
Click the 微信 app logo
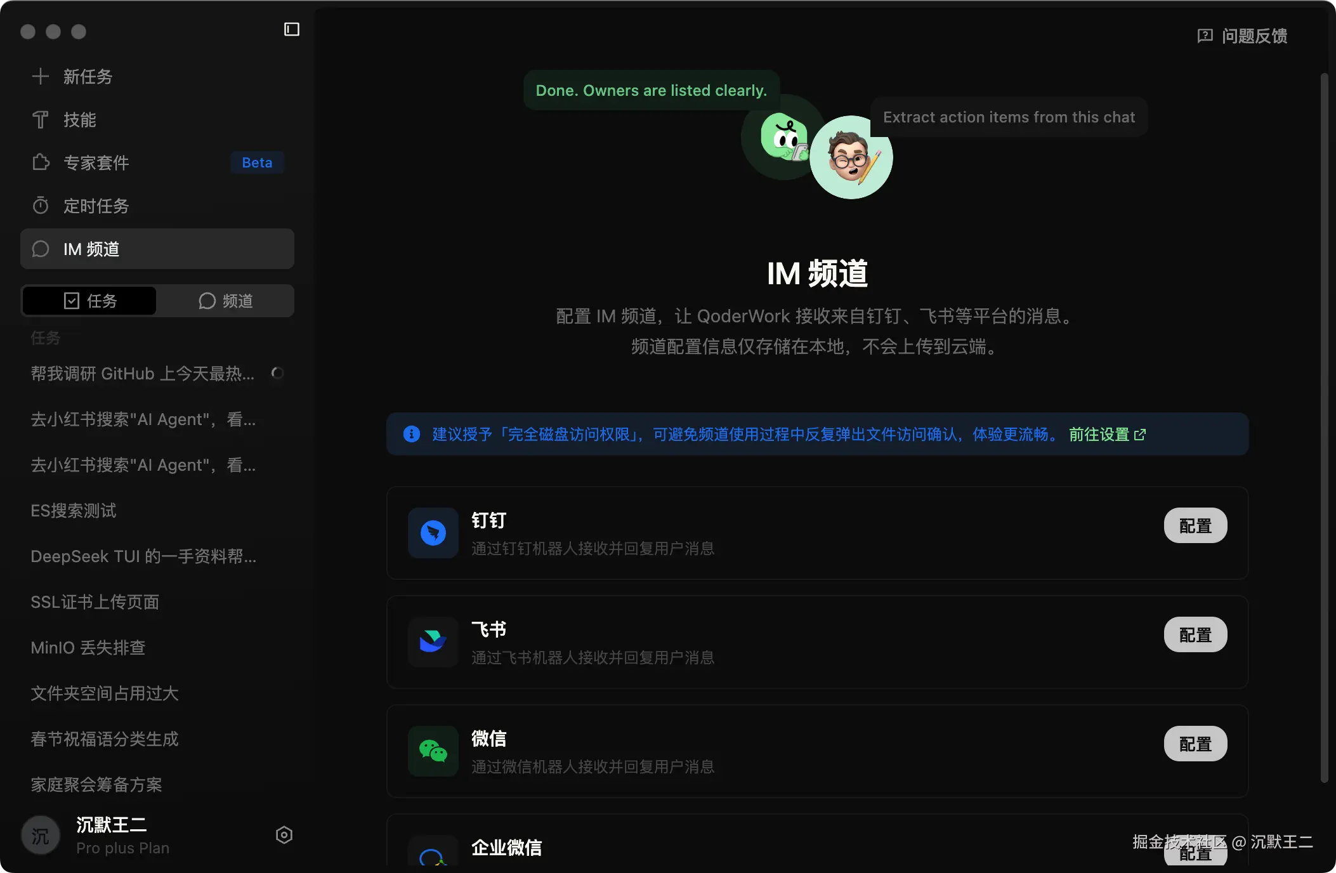click(433, 751)
